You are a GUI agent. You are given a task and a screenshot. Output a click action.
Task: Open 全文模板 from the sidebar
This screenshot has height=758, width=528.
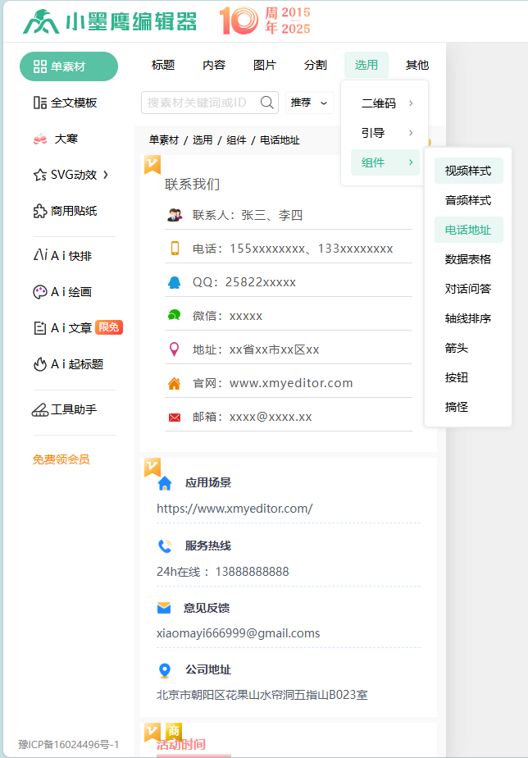tap(66, 103)
